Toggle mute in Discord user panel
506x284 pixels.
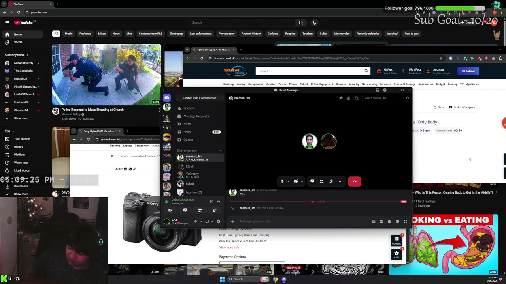195,221
